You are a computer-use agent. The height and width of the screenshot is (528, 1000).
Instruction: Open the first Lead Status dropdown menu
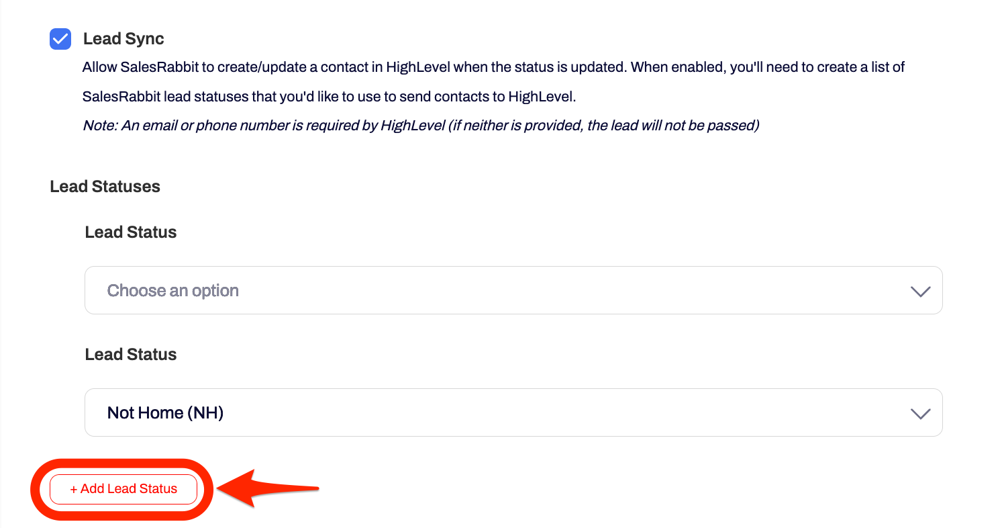tap(513, 290)
